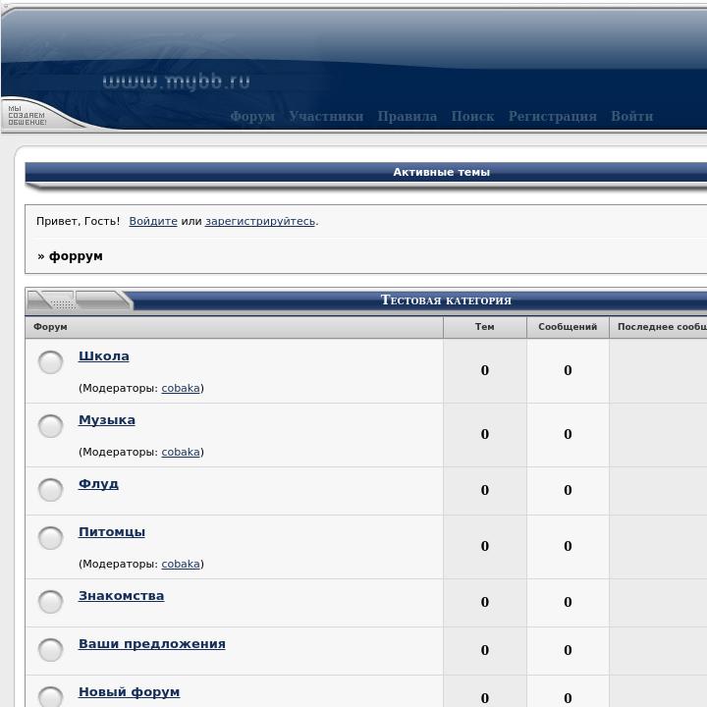Open the Музыка forum
The image size is (707, 707).
point(107,420)
